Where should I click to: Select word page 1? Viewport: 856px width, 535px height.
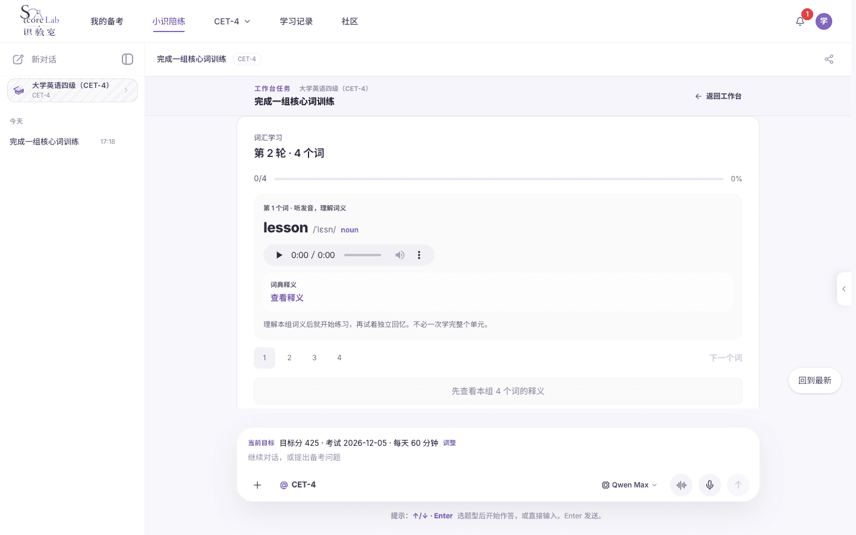(x=265, y=358)
